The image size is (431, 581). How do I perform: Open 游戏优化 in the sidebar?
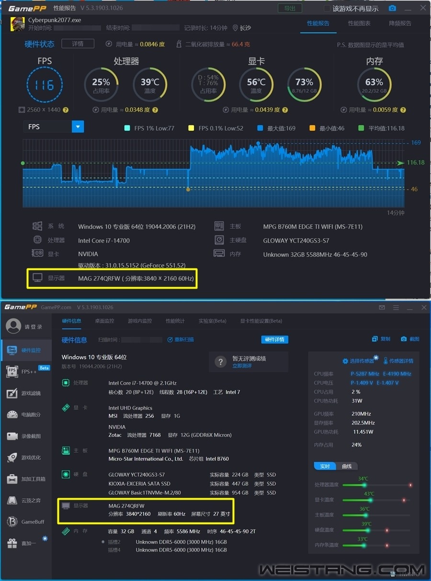(x=26, y=458)
